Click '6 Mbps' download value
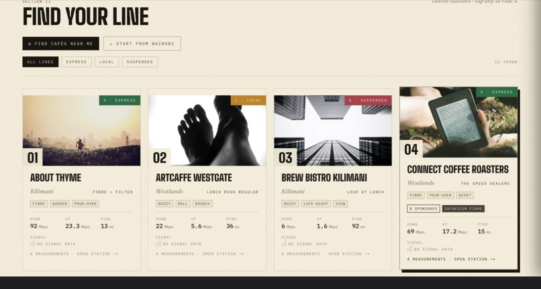Screen dimensions: 541x289 [x=290, y=226]
